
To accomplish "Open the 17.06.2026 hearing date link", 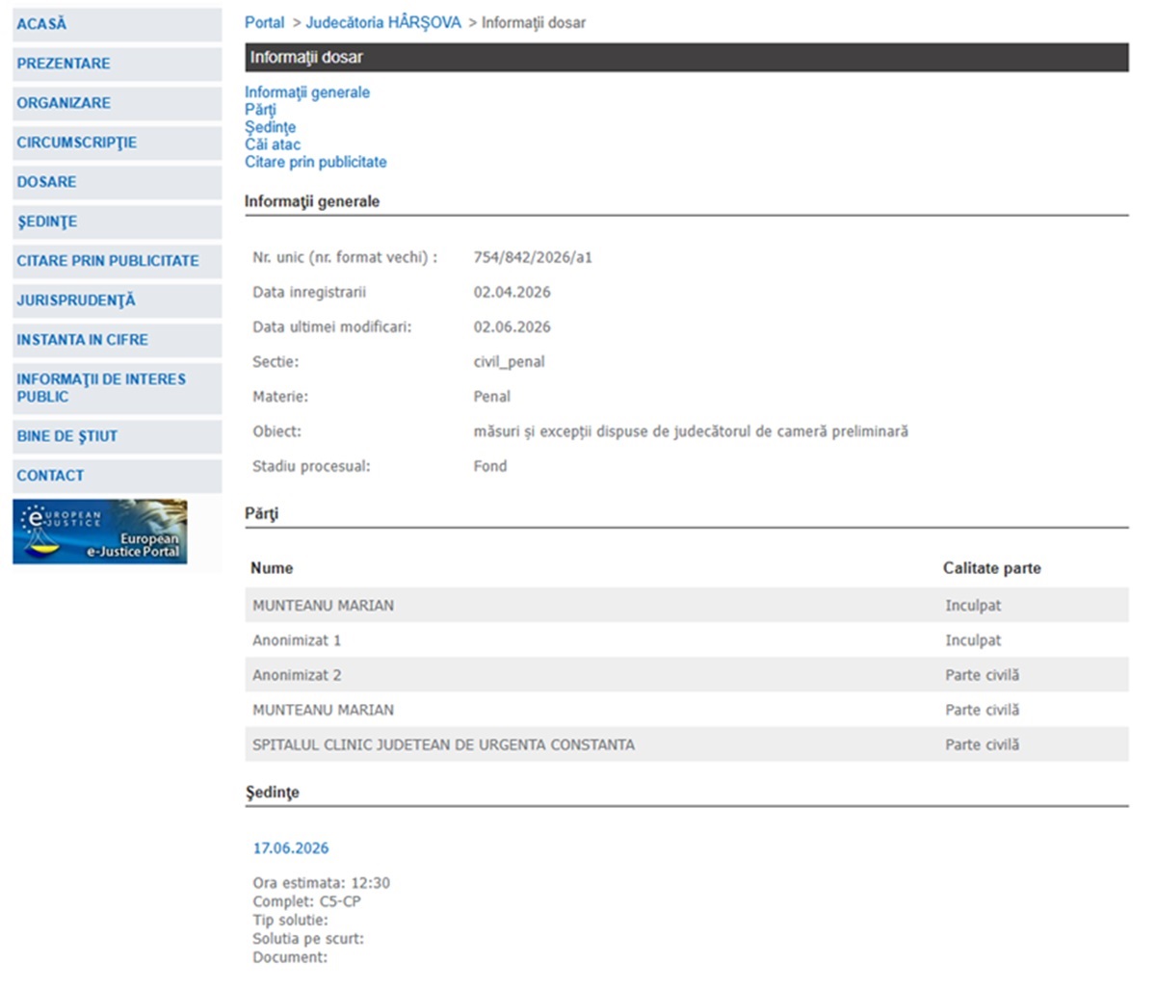I will click(291, 848).
